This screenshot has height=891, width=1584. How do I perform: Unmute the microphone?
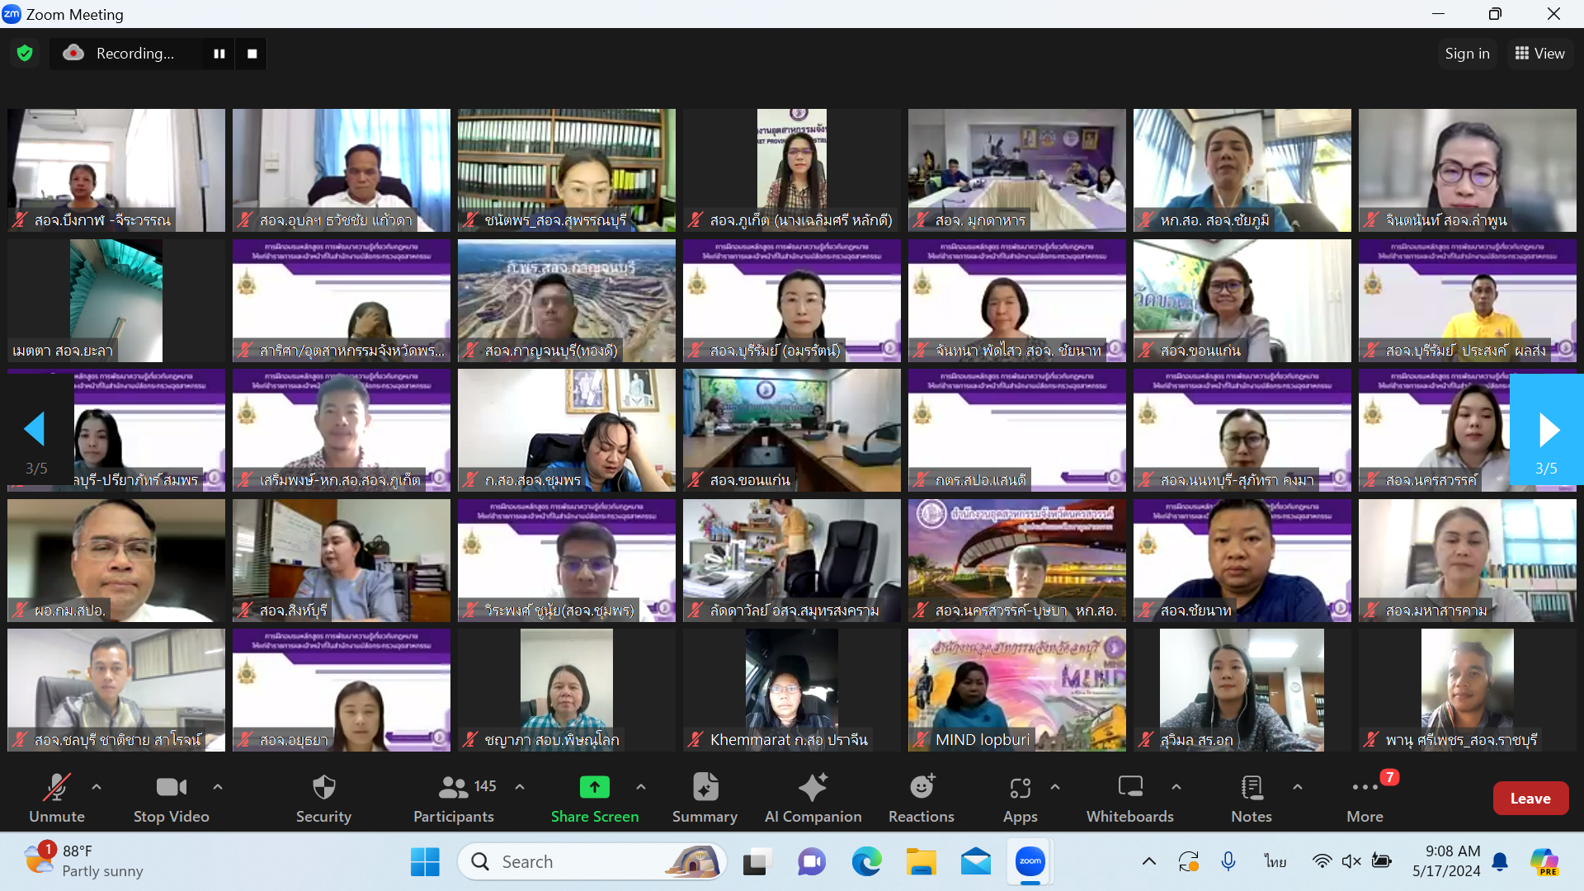pos(57,797)
